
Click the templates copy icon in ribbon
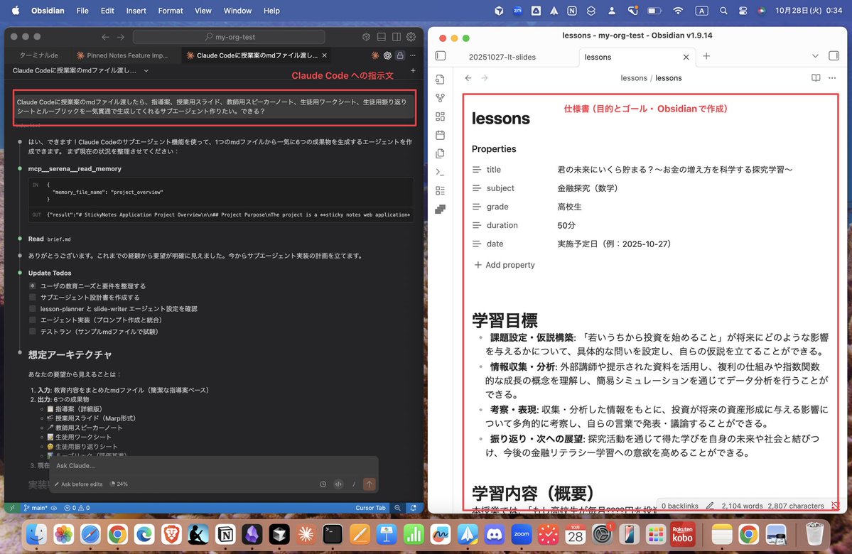click(x=440, y=153)
